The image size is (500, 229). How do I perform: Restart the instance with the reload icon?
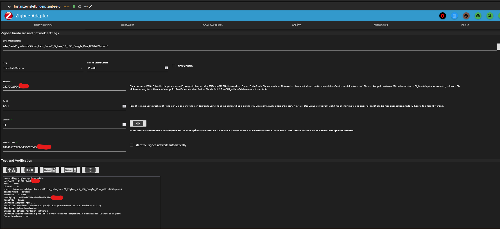pyautogui.click(x=80, y=6)
